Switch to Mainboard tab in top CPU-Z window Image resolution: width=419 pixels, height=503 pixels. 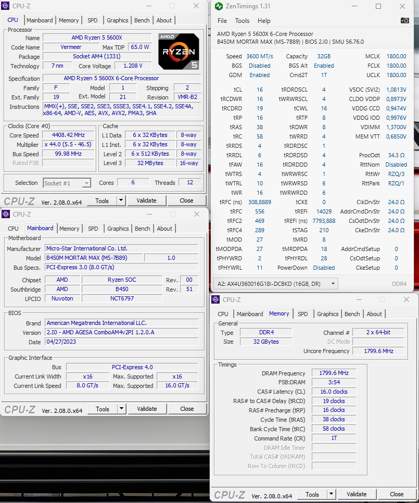pyautogui.click(x=40, y=20)
